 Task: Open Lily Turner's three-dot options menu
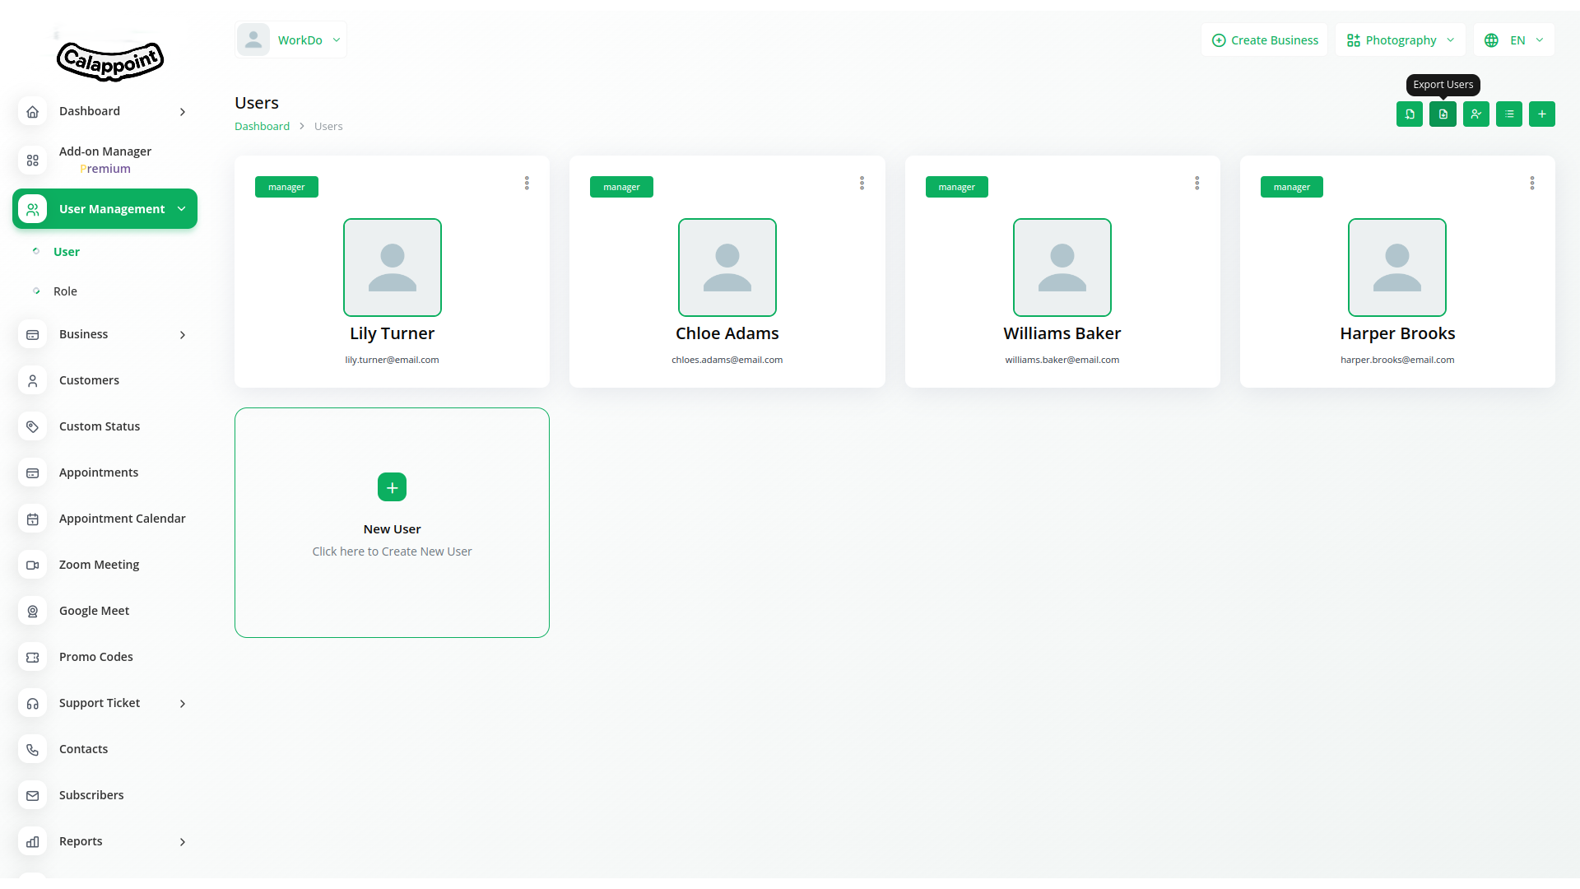527,183
